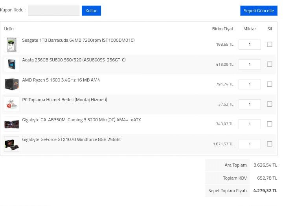
Task: Click quantity field for Adata 256GB SU800
Action: coord(250,64)
